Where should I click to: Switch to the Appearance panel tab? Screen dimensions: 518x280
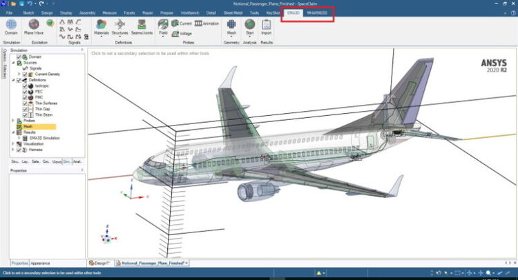point(40,263)
